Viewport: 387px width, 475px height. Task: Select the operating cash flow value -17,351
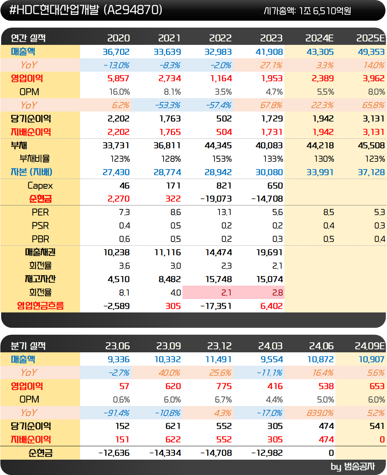coord(216,306)
